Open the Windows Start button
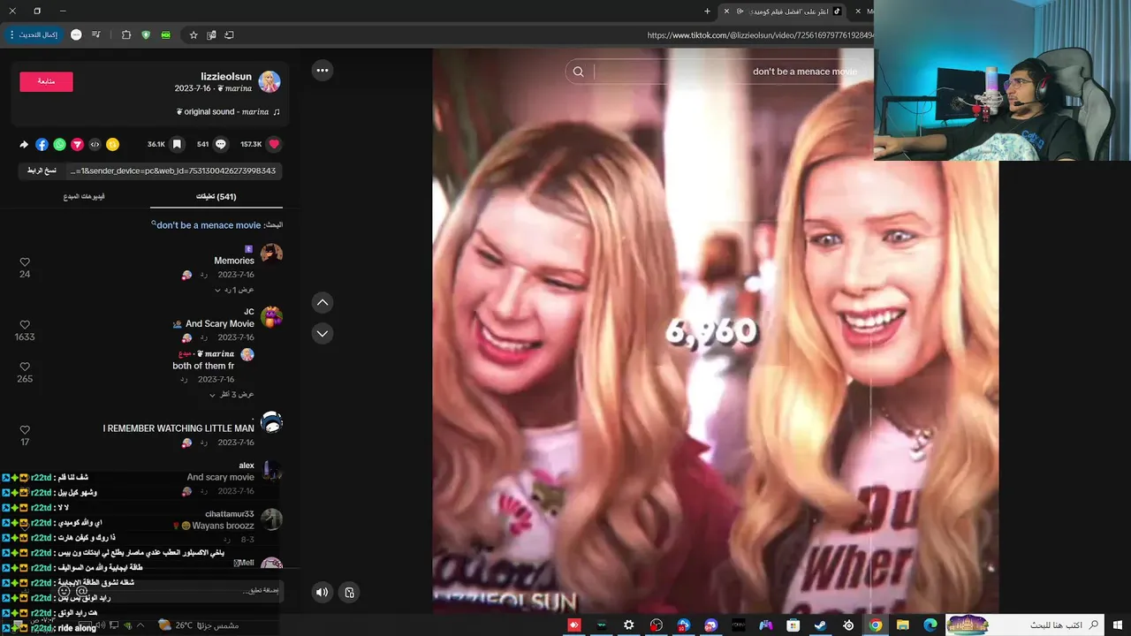Image resolution: width=1131 pixels, height=636 pixels. pyautogui.click(x=1118, y=625)
